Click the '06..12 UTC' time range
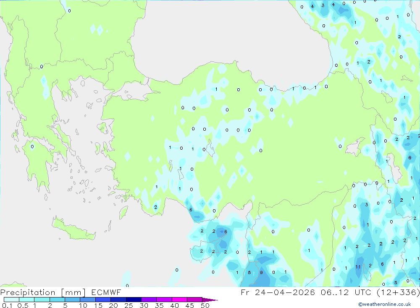 [346, 292]
